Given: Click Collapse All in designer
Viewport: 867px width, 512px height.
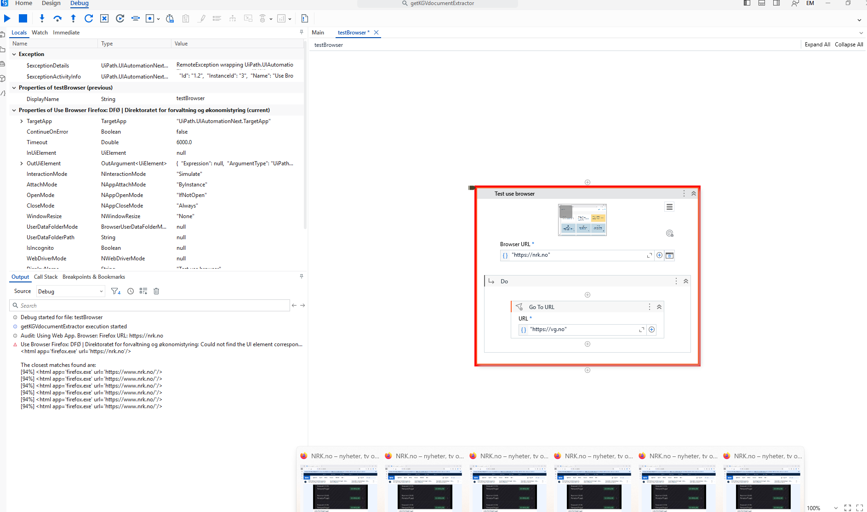Looking at the screenshot, I should (x=849, y=45).
